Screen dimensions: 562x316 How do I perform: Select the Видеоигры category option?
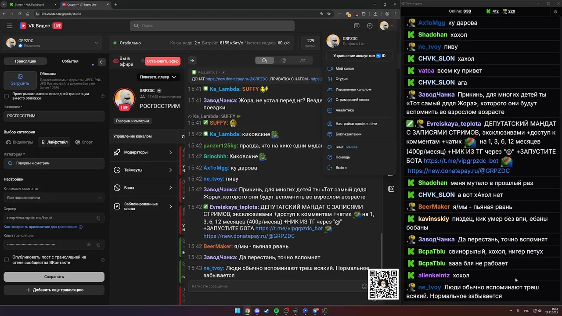[x=20, y=142]
